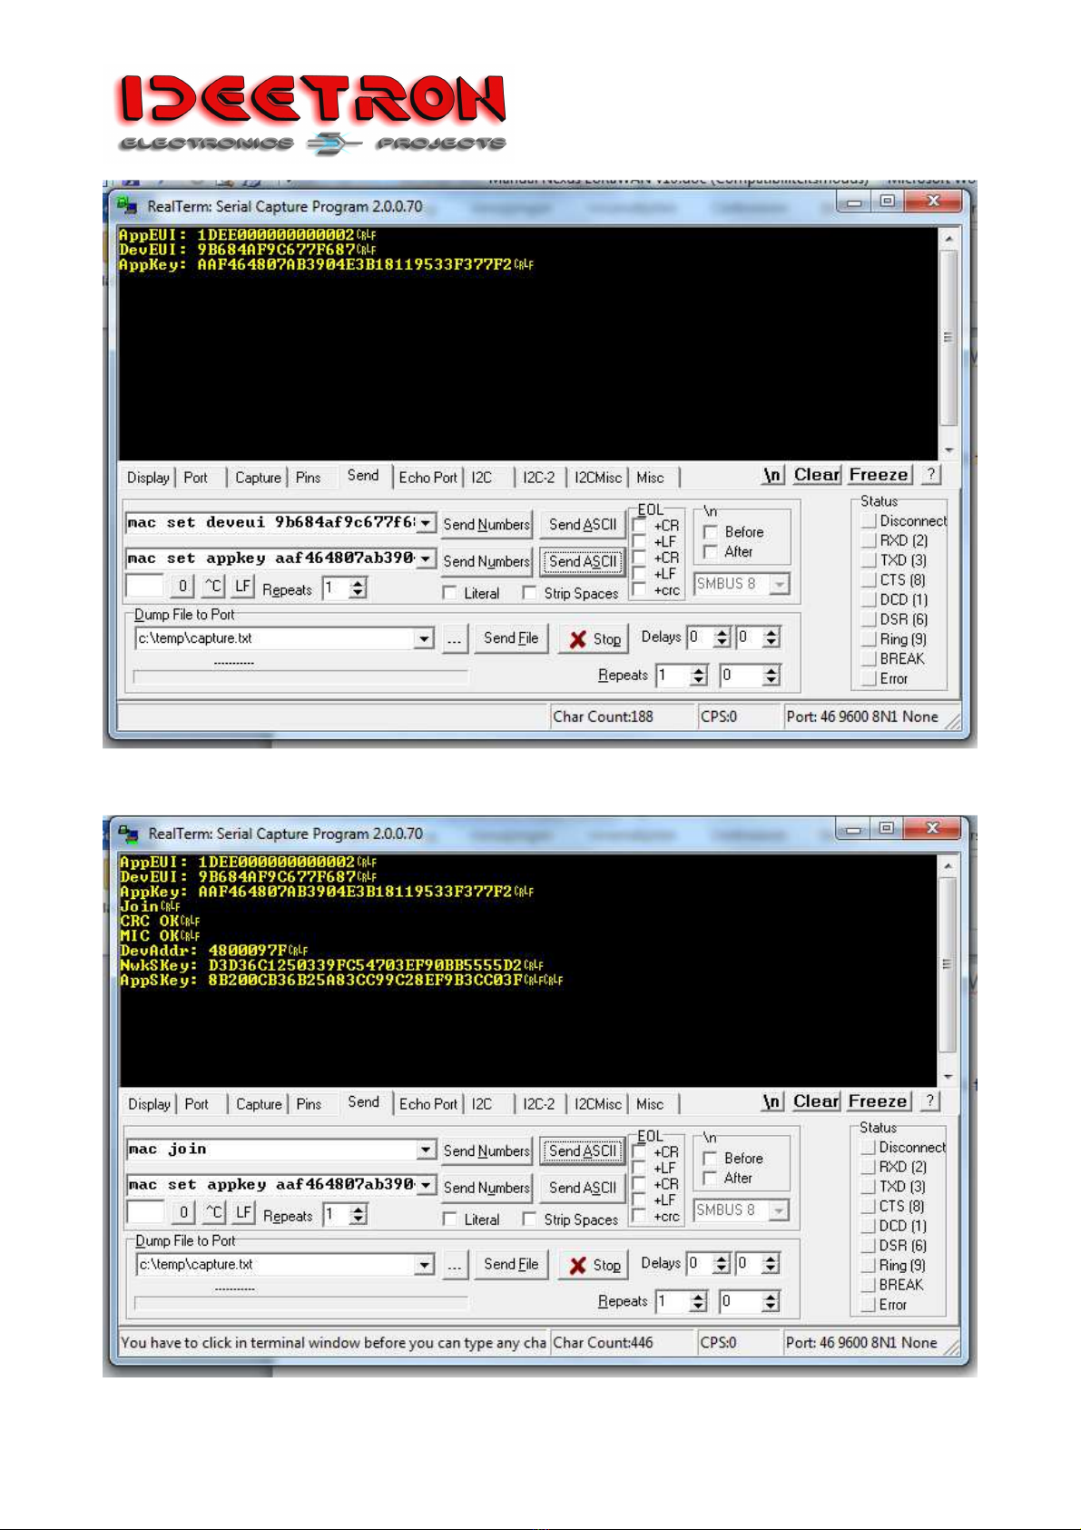Image resolution: width=1081 pixels, height=1530 pixels.
Task: Click the ^C button in Char Count:446 window
Action: pyautogui.click(x=214, y=1212)
